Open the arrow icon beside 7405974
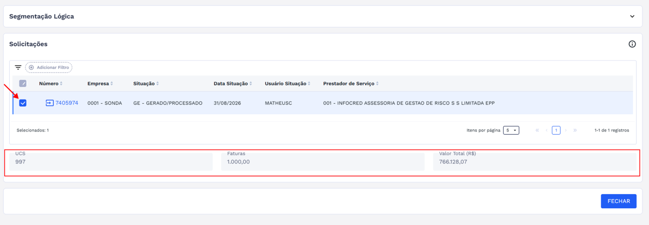This screenshot has height=225, width=649. (x=49, y=103)
